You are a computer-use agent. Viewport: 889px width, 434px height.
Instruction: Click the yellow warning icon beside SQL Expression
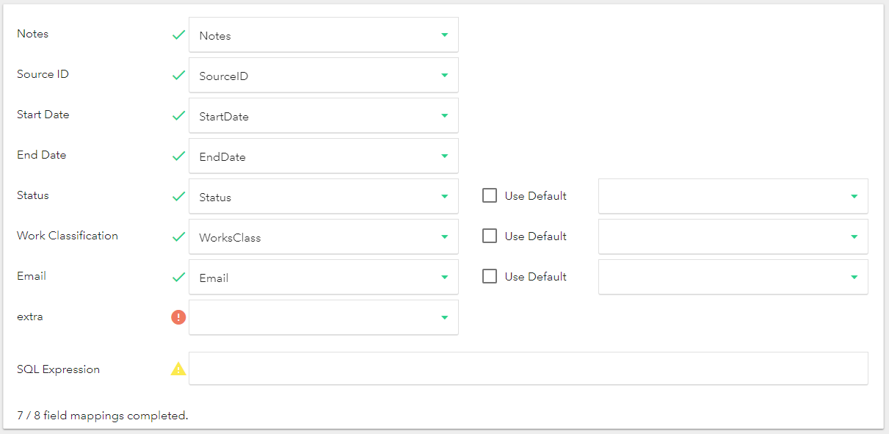178,369
